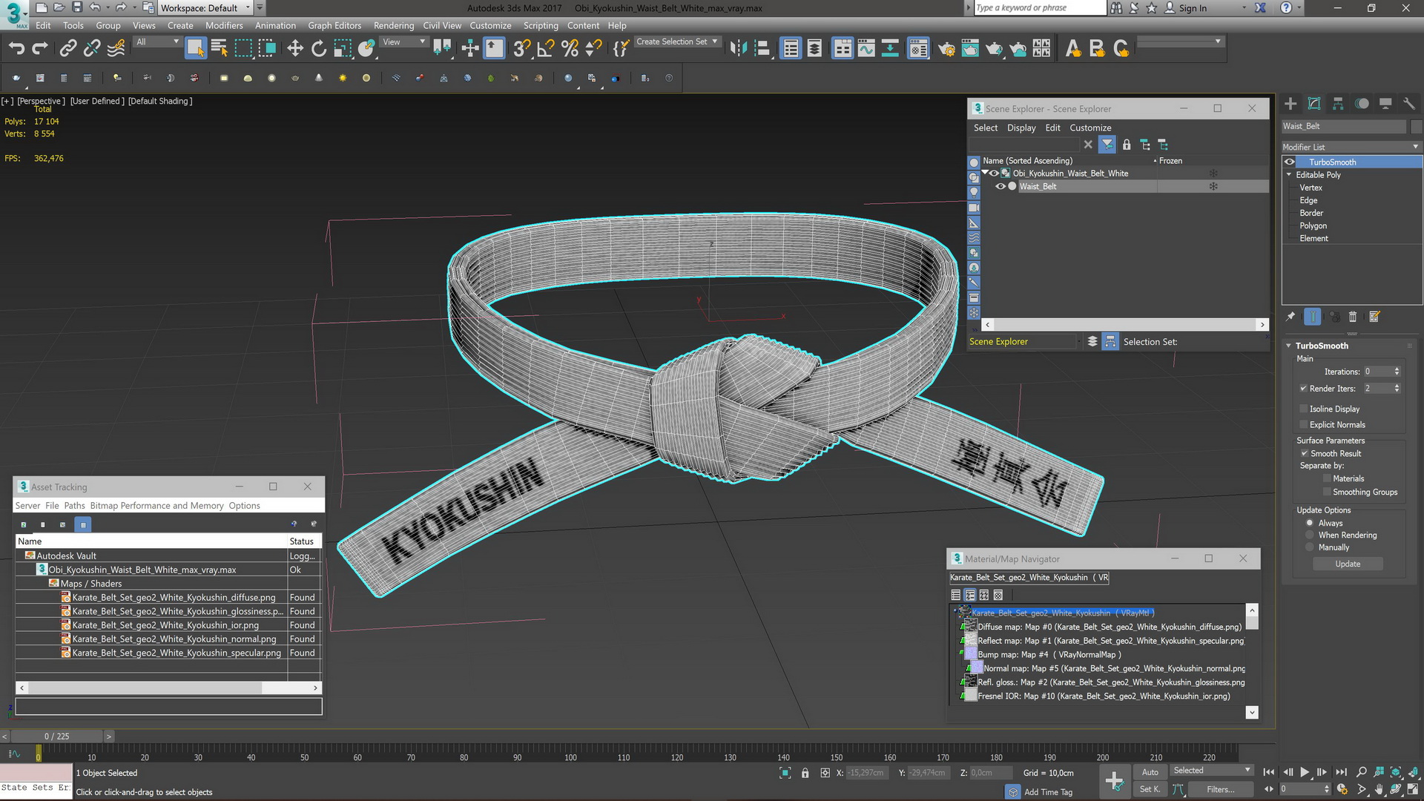Select the Select and Link tool
This screenshot has height=801, width=1424.
tap(68, 49)
